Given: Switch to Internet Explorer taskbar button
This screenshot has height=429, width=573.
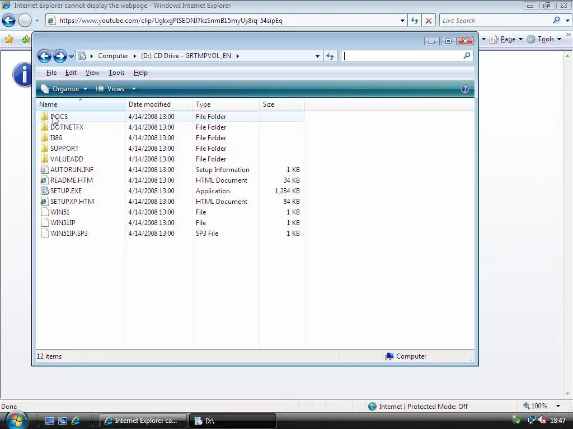Looking at the screenshot, I should click(143, 421).
